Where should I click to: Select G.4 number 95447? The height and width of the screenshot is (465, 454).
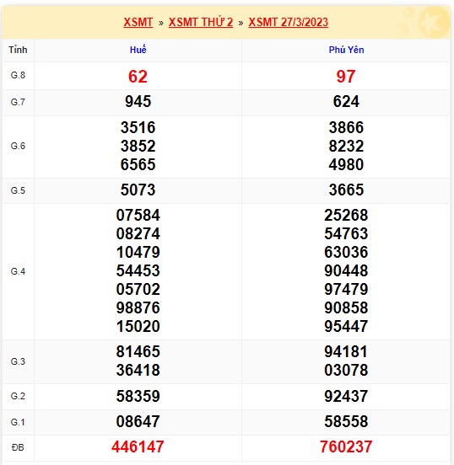346,326
